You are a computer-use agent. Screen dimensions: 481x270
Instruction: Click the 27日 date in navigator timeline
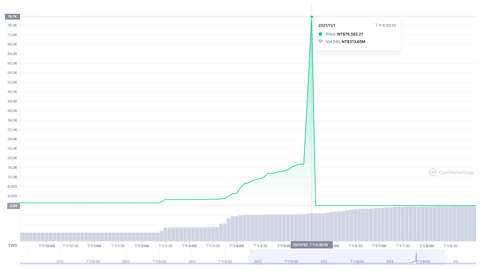[60, 261]
